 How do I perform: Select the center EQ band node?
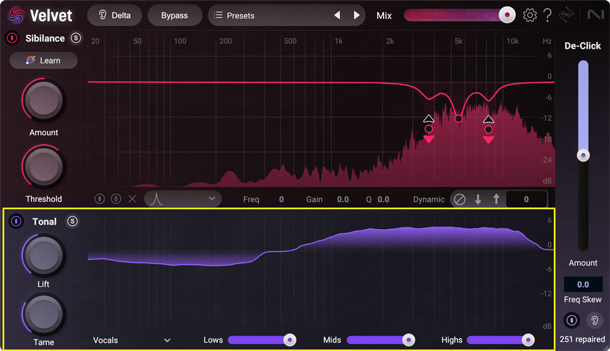coord(459,118)
